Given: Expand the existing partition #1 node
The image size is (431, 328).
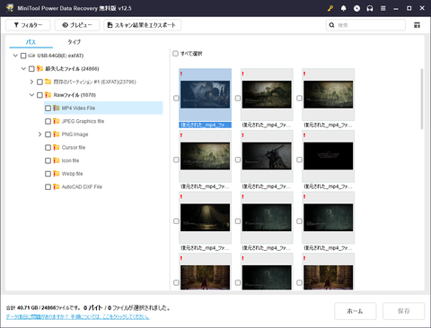Looking at the screenshot, I should click(x=31, y=82).
